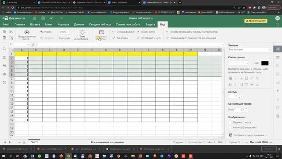Open Windows Start menu
This screenshot has width=282, height=159.
pos(3,156)
